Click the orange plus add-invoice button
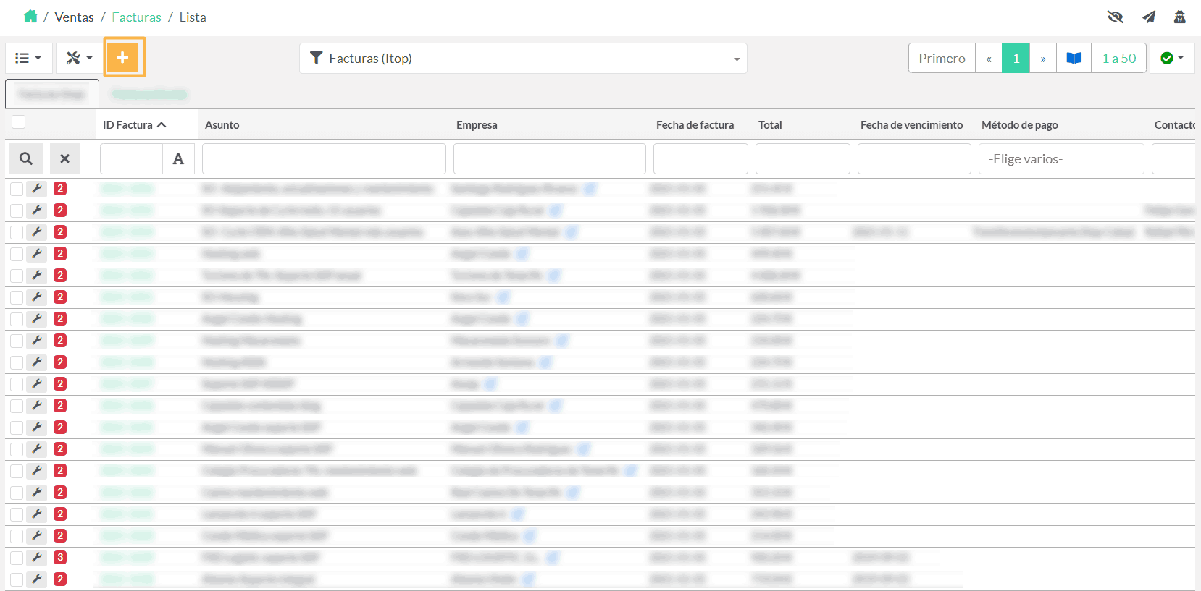This screenshot has height=591, width=1201. (123, 57)
